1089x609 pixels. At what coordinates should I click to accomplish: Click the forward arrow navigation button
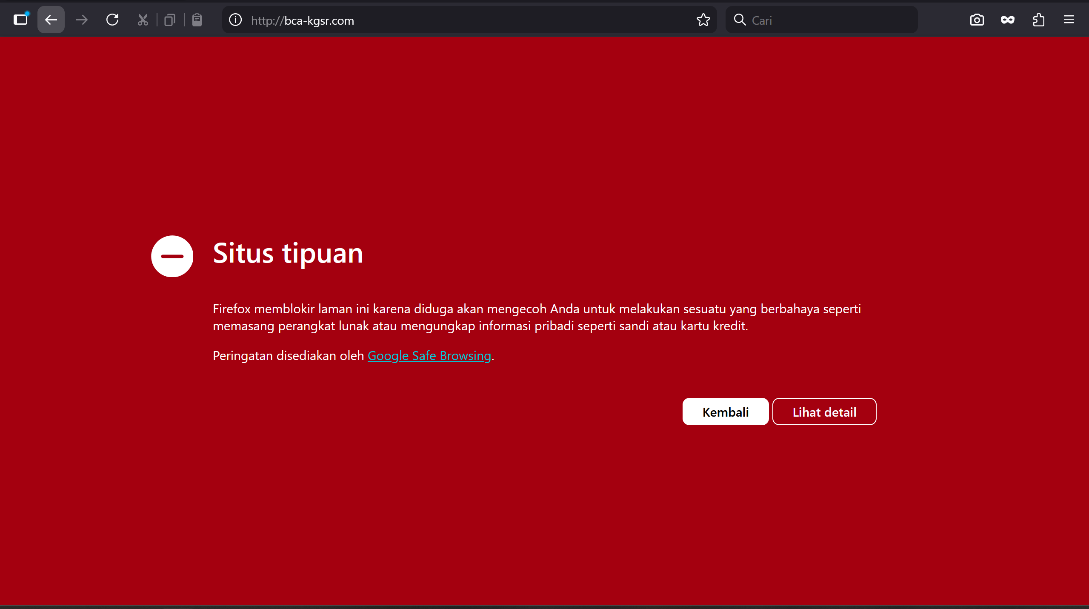(81, 20)
